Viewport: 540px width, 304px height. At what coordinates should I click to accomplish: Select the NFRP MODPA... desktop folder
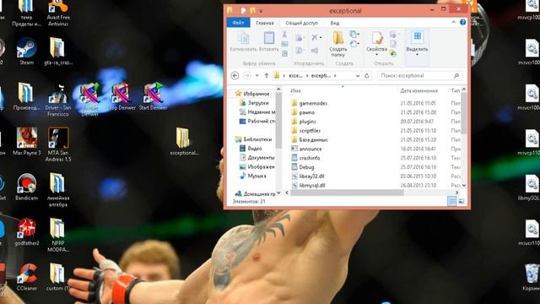coord(58,235)
